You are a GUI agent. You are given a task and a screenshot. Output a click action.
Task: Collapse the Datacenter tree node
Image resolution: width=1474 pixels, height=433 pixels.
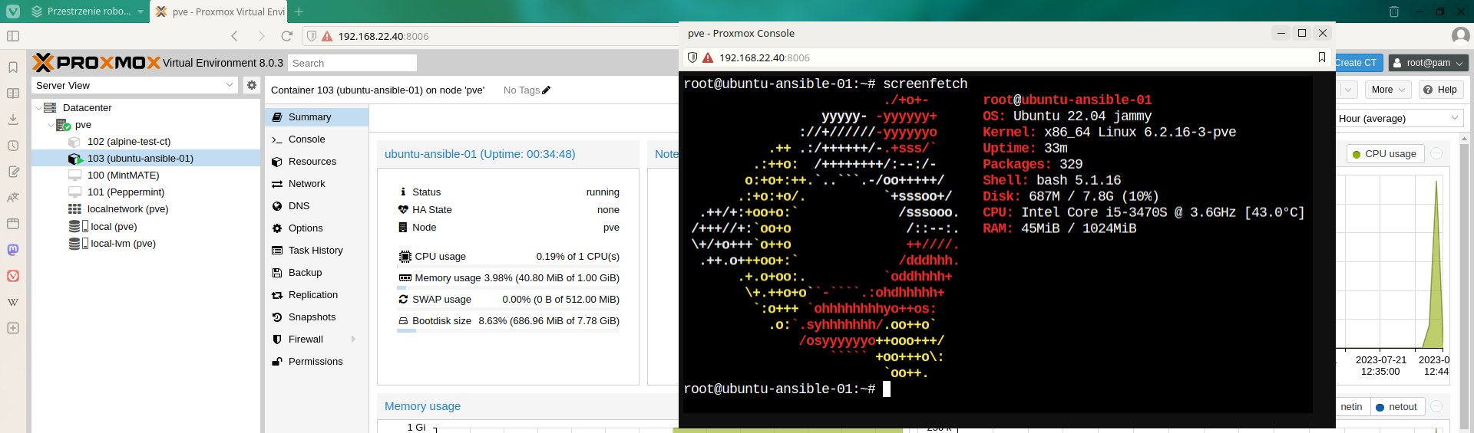(x=38, y=108)
